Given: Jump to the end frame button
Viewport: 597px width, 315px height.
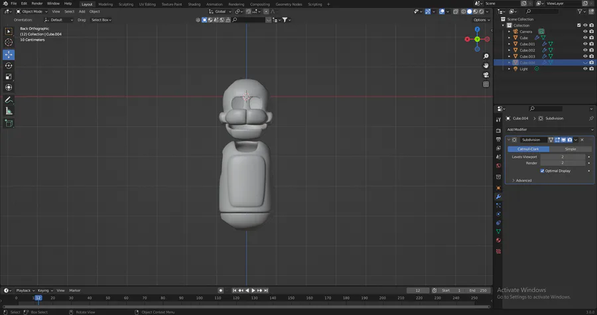Looking at the screenshot, I should click(x=266, y=290).
